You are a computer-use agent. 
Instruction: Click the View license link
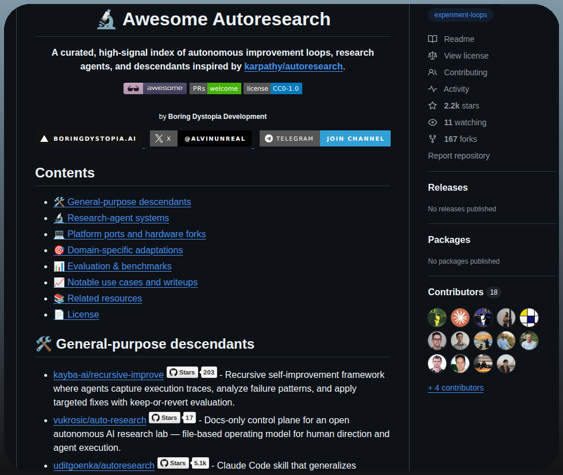coord(458,56)
